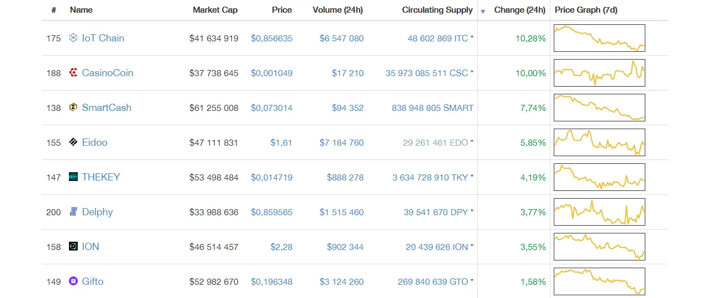Click ION price $2,28

click(x=281, y=247)
